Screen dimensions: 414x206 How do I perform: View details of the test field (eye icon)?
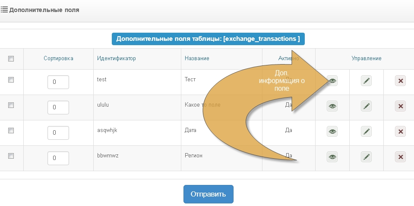click(x=332, y=81)
